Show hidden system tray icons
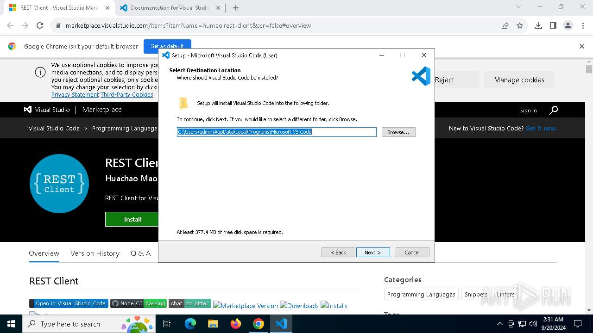Image resolution: width=593 pixels, height=333 pixels. click(499, 324)
